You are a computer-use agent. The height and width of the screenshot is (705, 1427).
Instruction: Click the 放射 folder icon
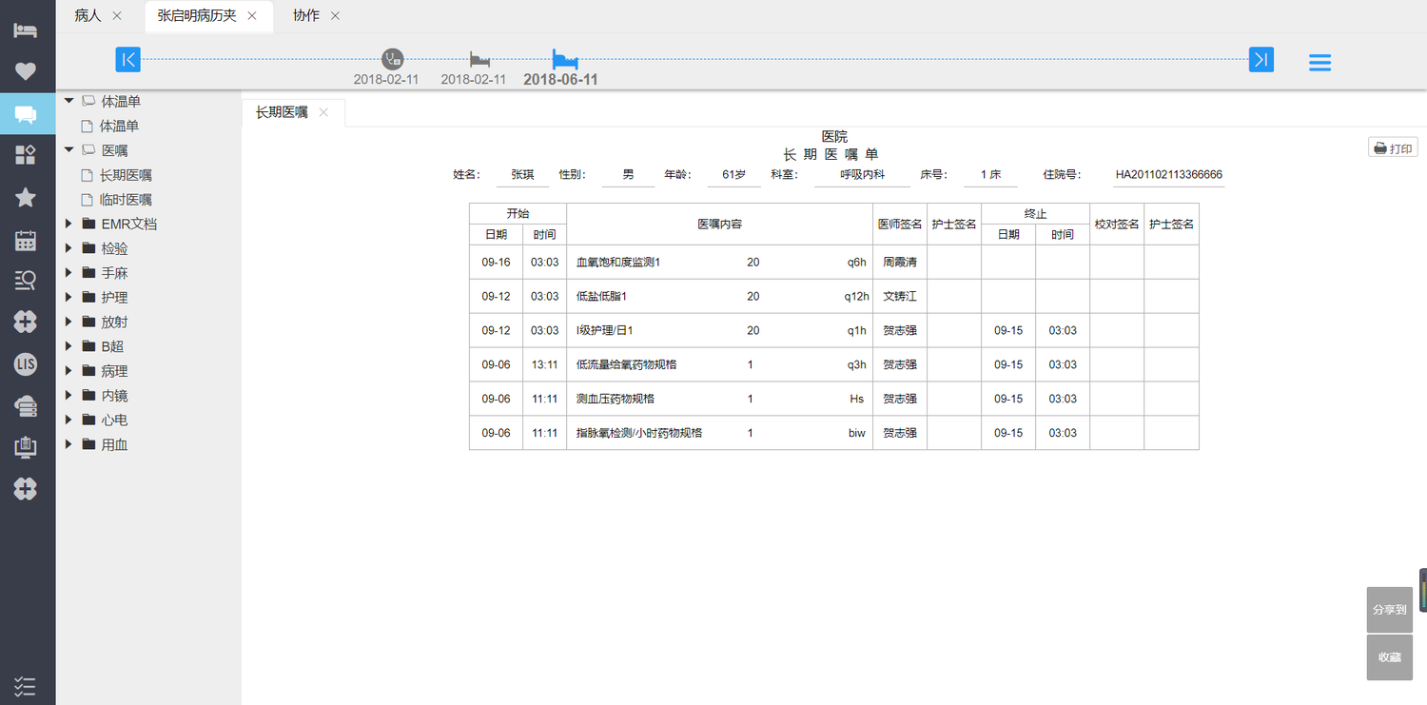[88, 322]
